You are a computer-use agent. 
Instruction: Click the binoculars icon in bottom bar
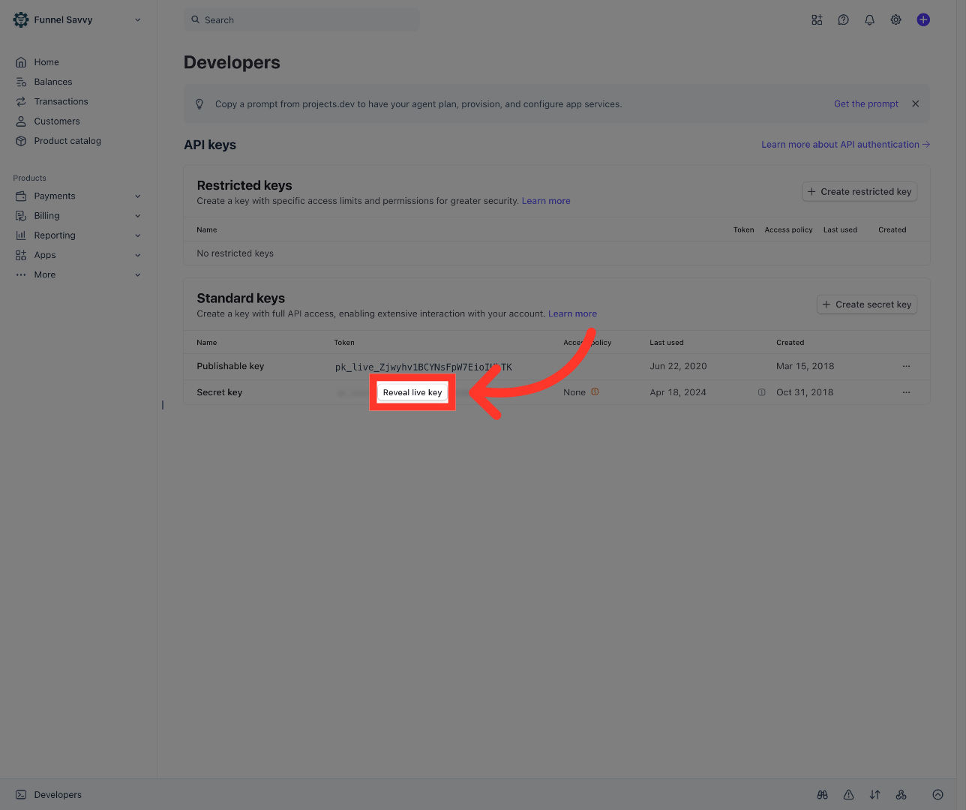tap(822, 795)
